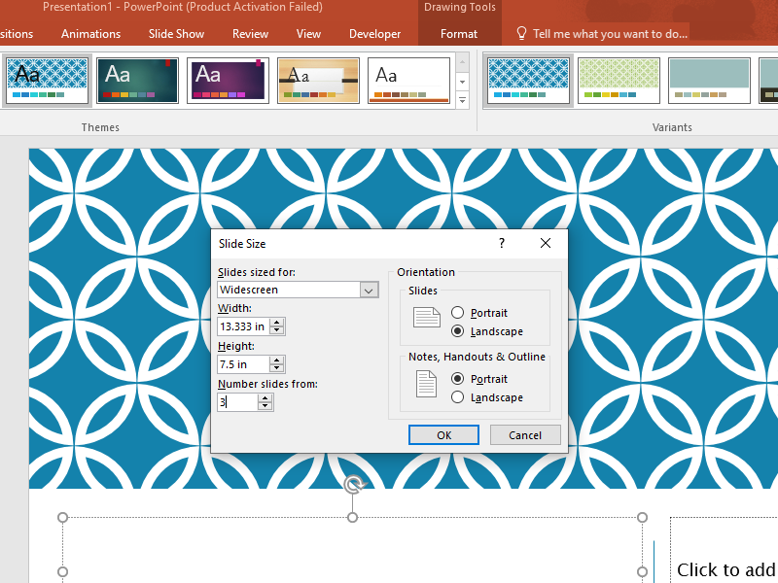This screenshot has width=778, height=583.
Task: Cancel the Slide Size dialog
Action: [x=525, y=435]
